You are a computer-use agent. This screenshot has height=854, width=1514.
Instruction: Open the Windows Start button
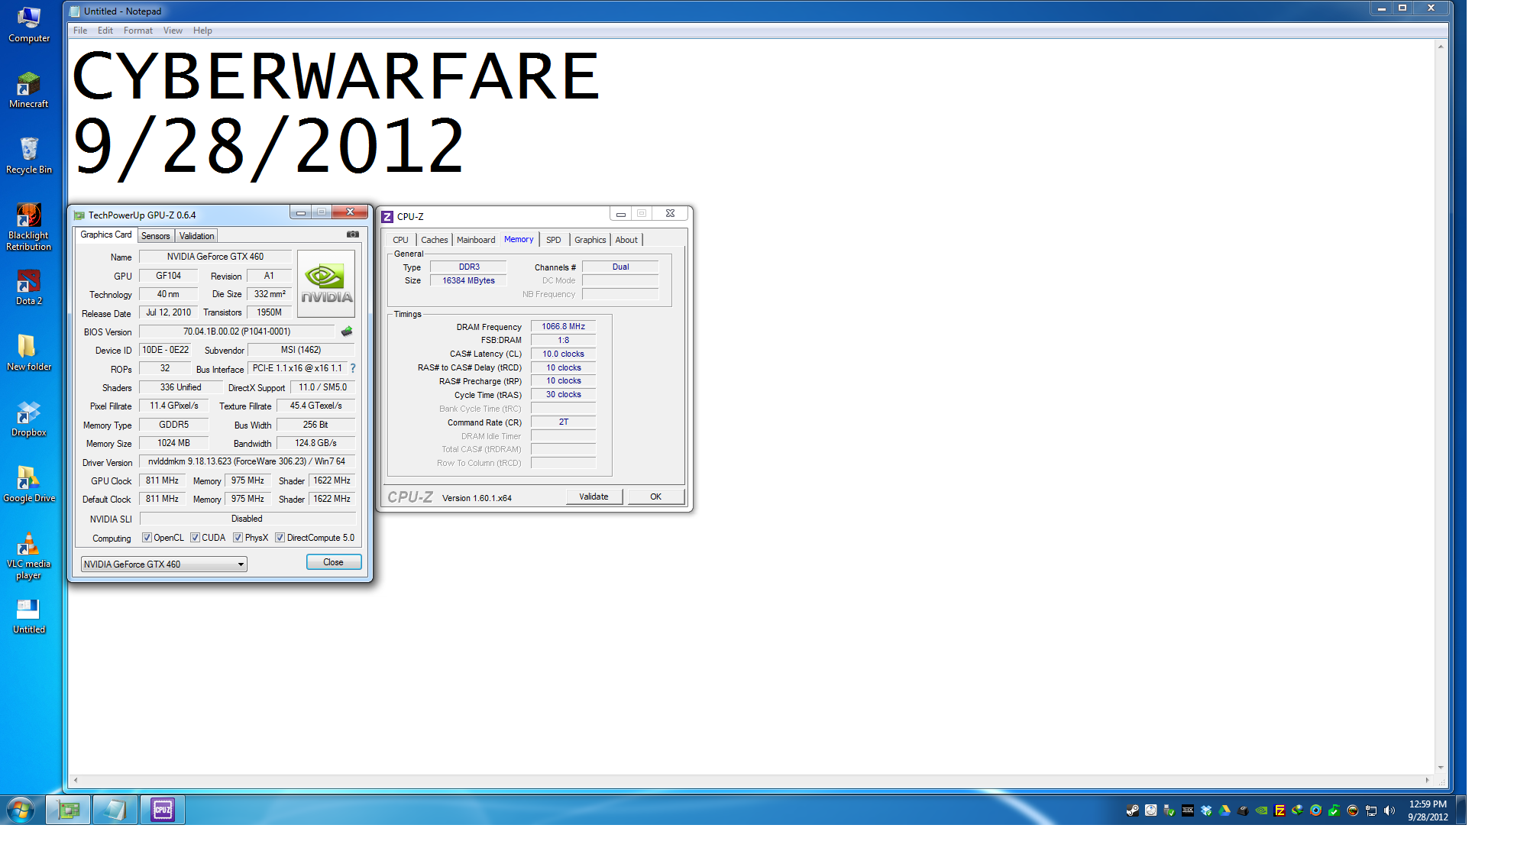21,810
